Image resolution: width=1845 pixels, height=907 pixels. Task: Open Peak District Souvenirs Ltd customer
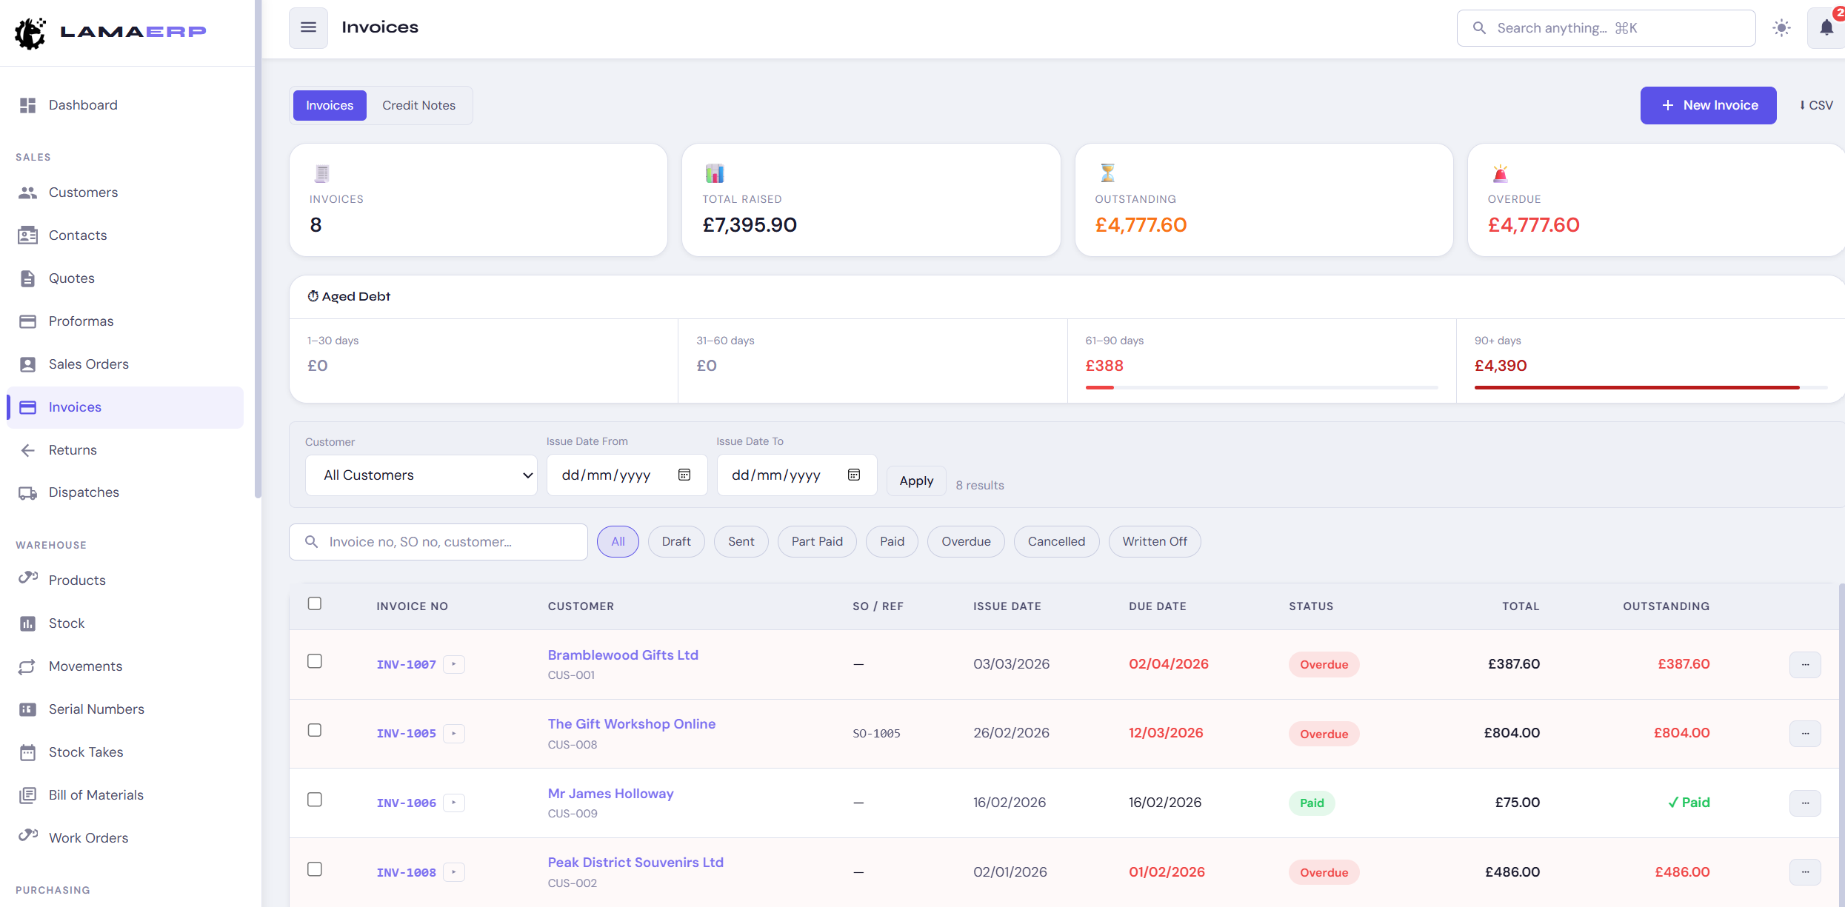[635, 862]
